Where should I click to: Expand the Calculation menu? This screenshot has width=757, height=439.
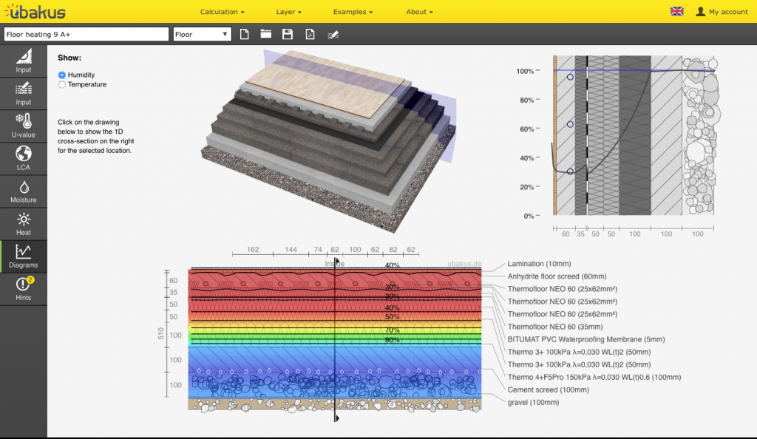coord(222,12)
